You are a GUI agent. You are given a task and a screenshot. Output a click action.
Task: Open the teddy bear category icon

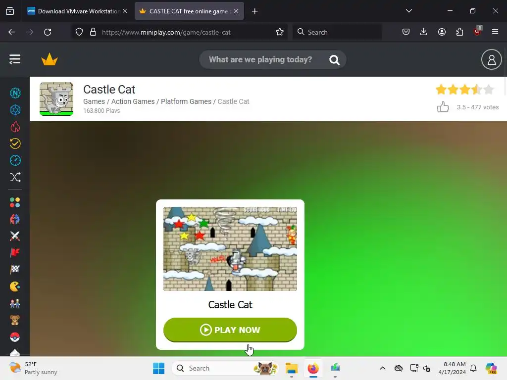click(15, 320)
